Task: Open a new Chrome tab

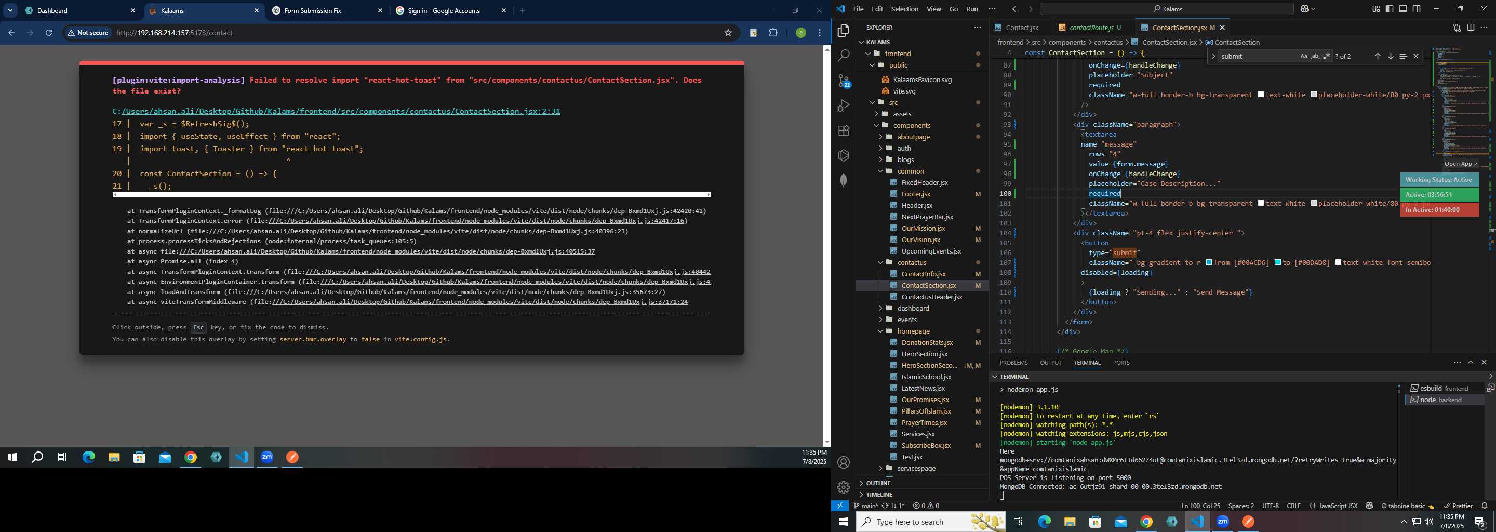Action: tap(523, 10)
